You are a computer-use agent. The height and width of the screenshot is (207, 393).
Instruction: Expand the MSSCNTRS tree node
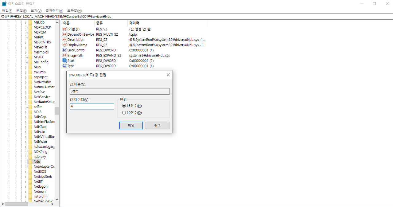tap(25, 42)
